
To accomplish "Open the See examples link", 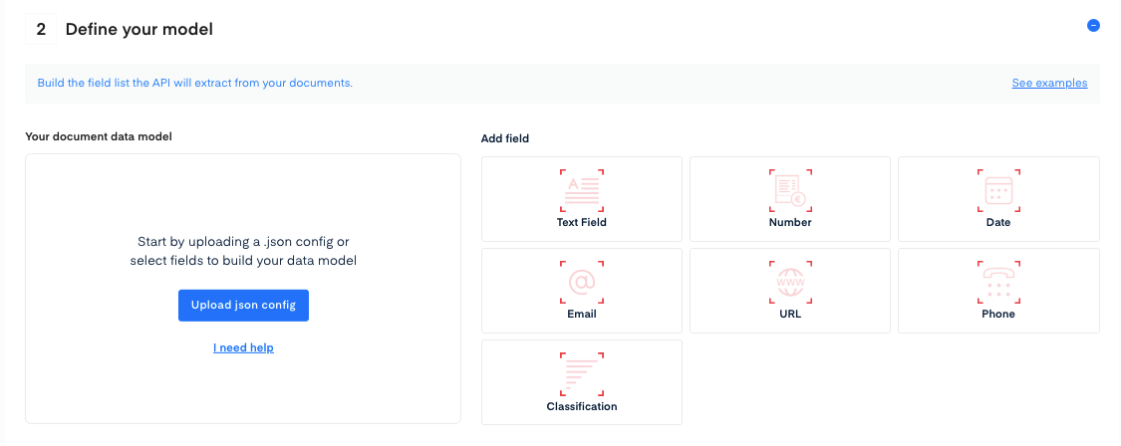I will pyautogui.click(x=1049, y=84).
